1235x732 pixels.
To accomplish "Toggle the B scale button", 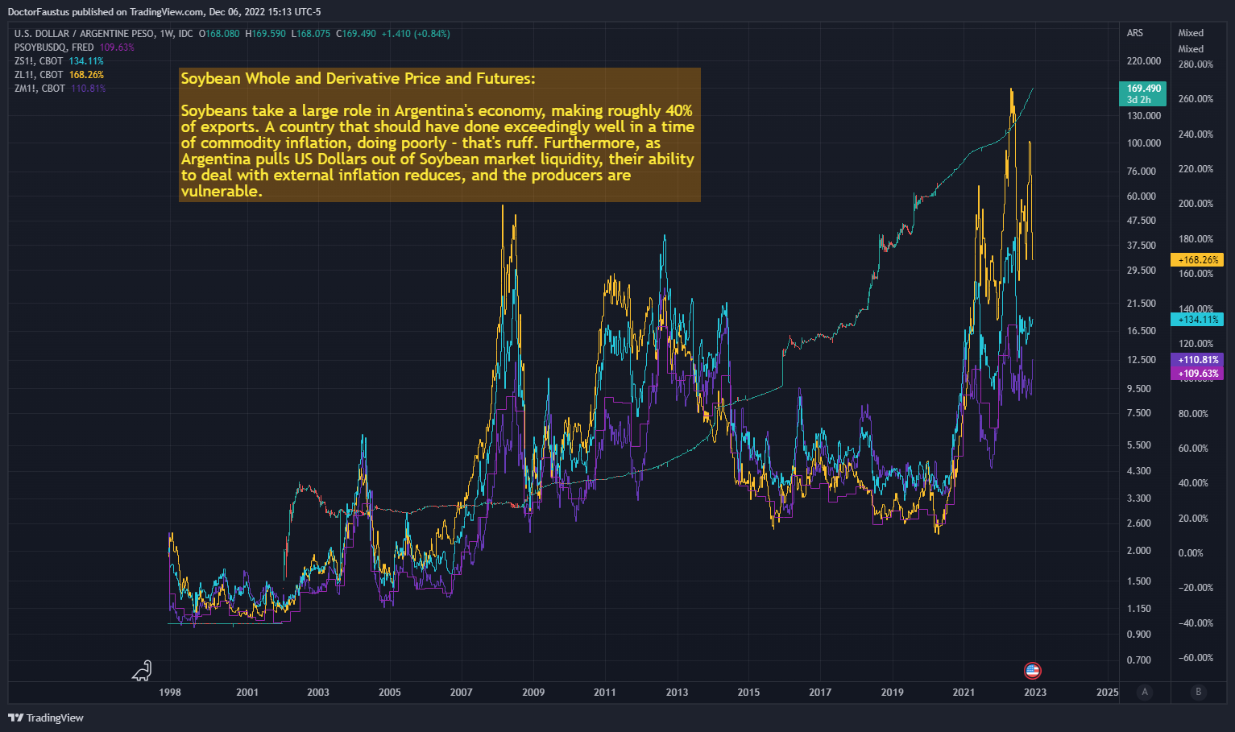I will (1198, 692).
